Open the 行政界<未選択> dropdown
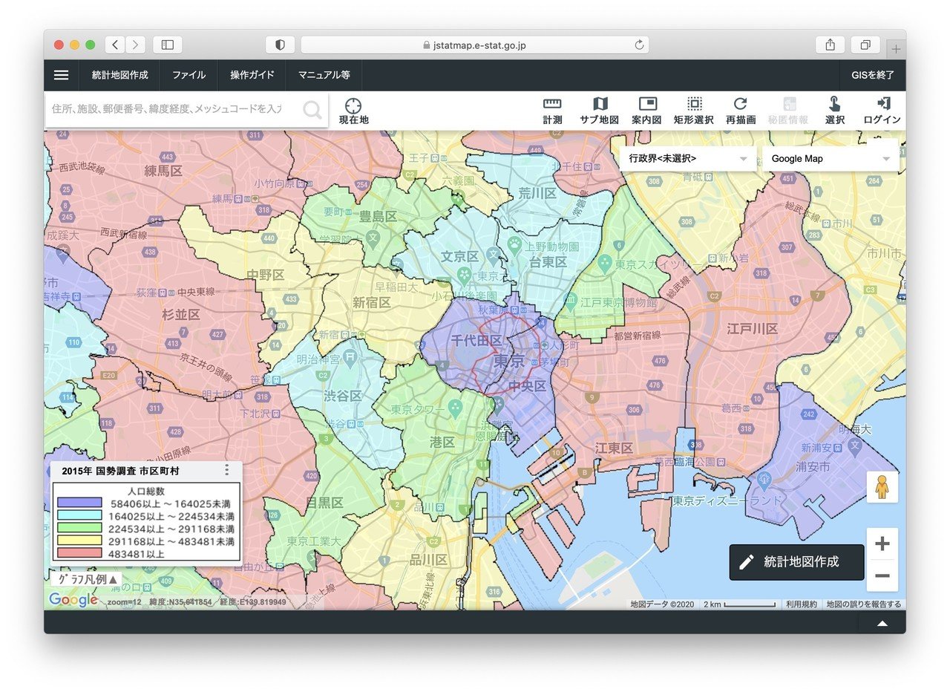 tap(689, 159)
